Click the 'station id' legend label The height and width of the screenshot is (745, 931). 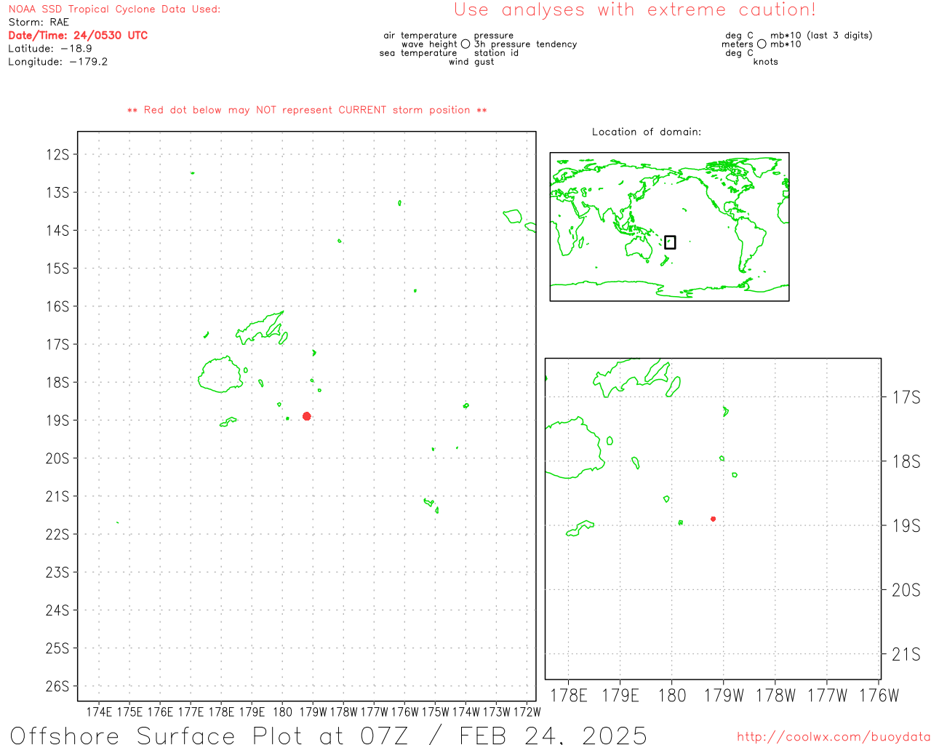tap(496, 53)
